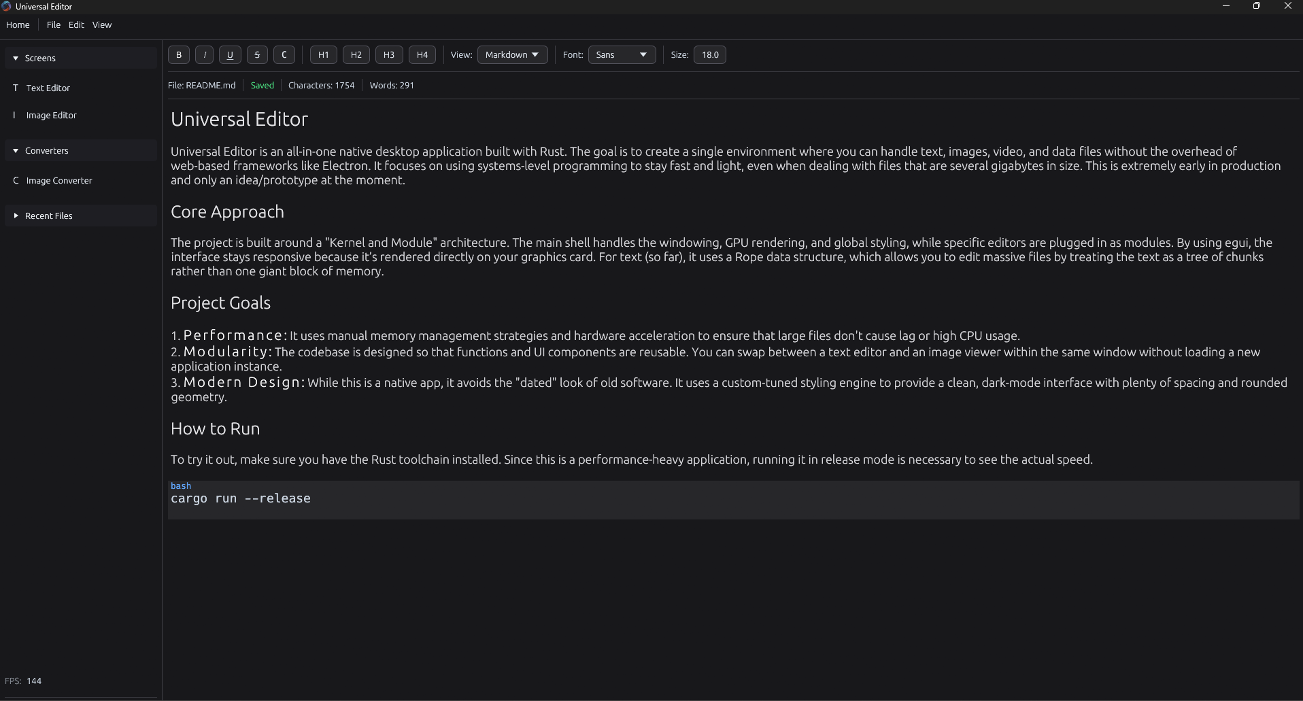Image resolution: width=1303 pixels, height=701 pixels.
Task: Open the Home menu
Action: point(17,24)
